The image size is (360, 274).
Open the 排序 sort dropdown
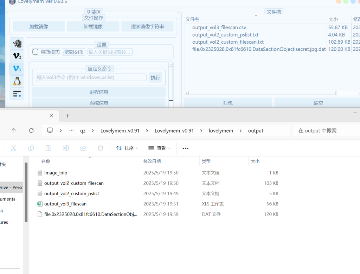127,148
